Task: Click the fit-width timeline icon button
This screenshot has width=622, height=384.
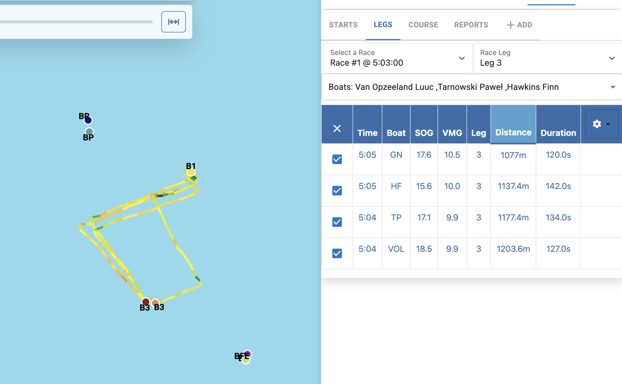Action: pos(173,22)
